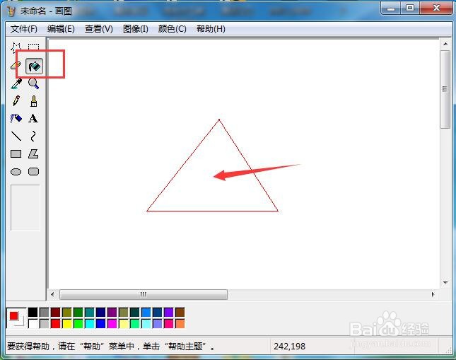Select the orange swatch

(x=180, y=324)
